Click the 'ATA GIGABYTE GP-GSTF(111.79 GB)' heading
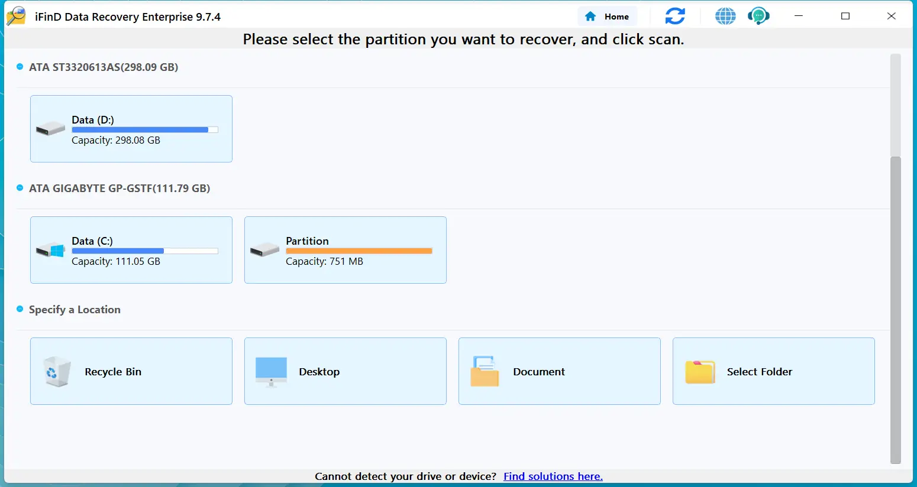The width and height of the screenshot is (917, 487). pyautogui.click(x=120, y=189)
